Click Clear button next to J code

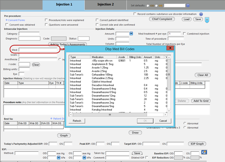36,65
